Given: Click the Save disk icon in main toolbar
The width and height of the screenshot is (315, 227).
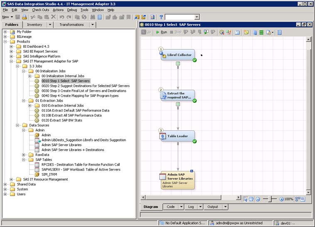Looking at the screenshot, I should [x=18, y=17].
